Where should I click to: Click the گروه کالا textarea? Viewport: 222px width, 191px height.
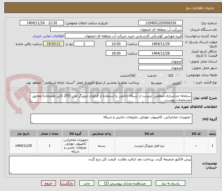(x=111, y=119)
